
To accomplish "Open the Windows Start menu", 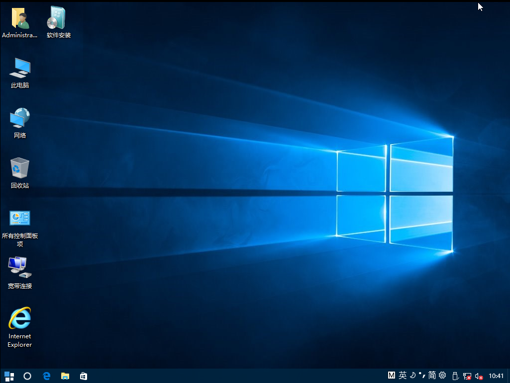I will (x=9, y=376).
